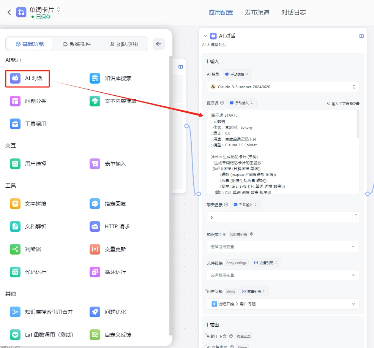
Task: Add the 判断器 node
Action: click(25, 249)
